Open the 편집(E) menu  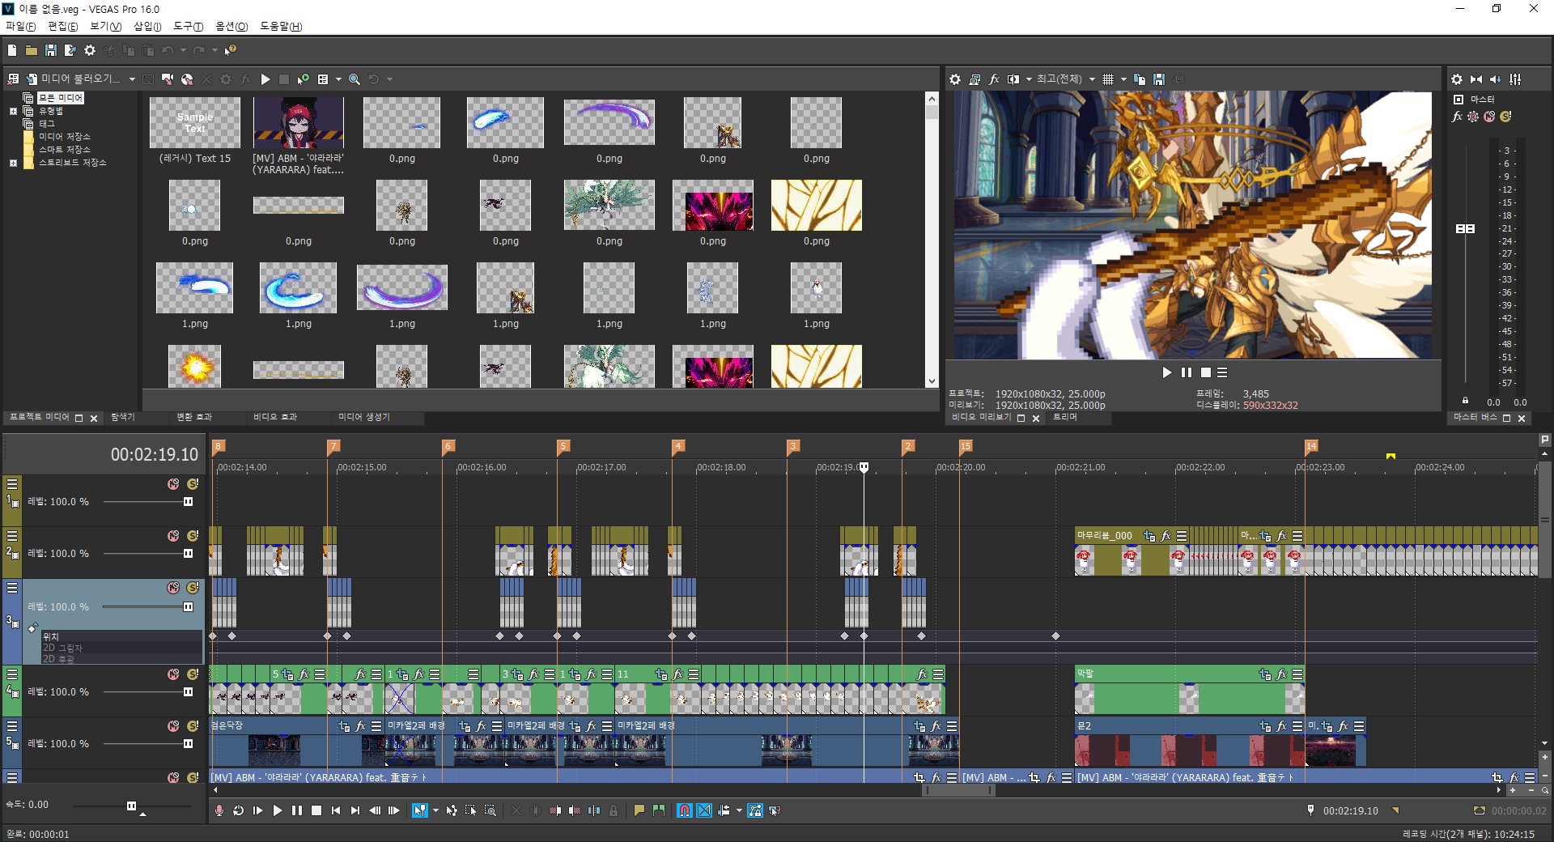pos(63,27)
